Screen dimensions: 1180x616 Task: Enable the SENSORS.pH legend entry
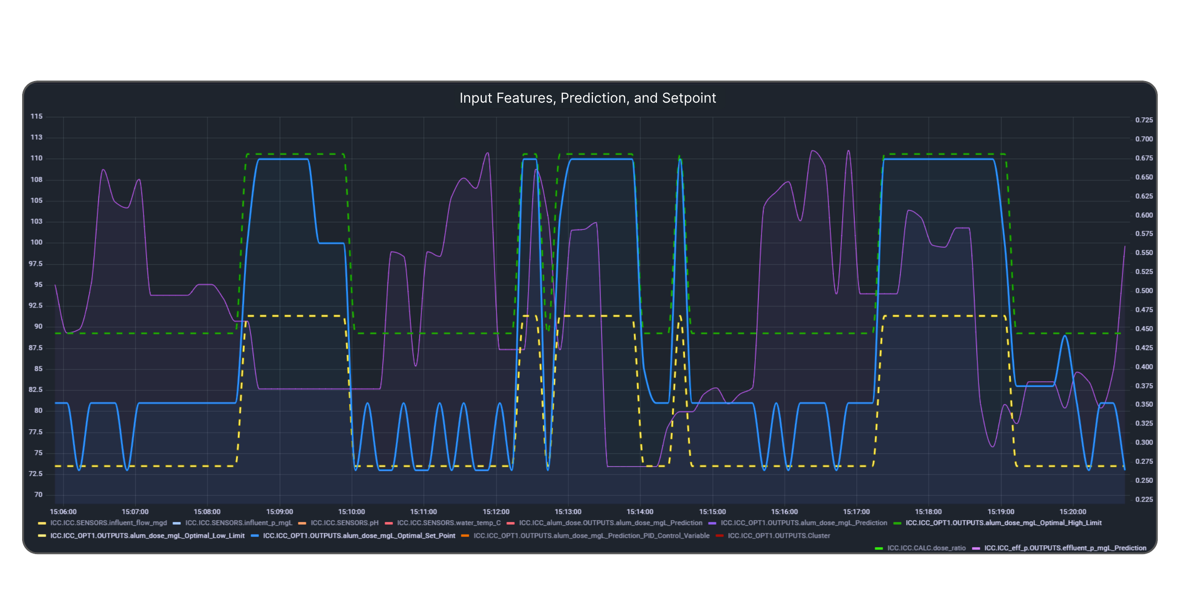344,523
